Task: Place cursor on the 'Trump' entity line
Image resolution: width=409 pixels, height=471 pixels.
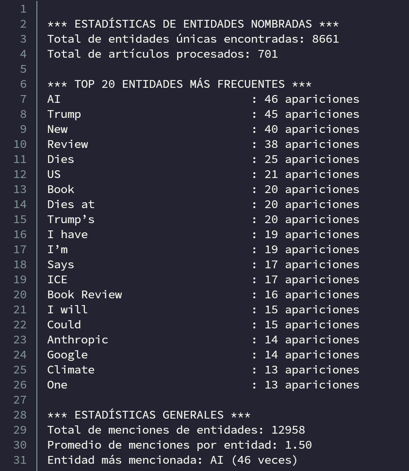Action: [64, 114]
